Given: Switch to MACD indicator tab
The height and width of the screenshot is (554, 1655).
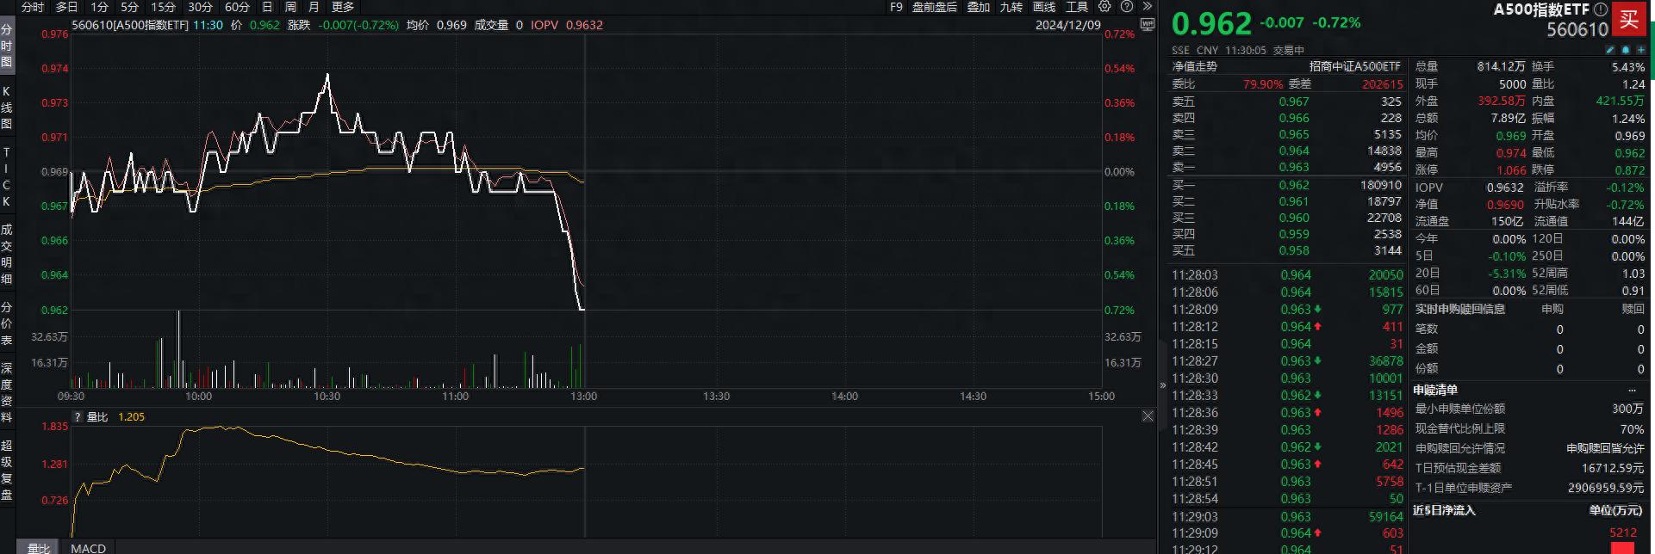Looking at the screenshot, I should tap(88, 547).
